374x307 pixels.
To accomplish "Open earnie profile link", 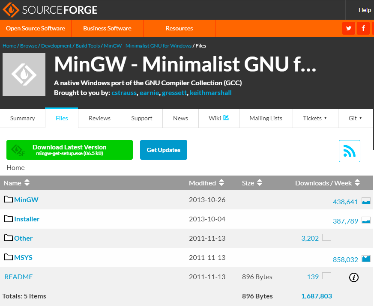I will pos(150,93).
